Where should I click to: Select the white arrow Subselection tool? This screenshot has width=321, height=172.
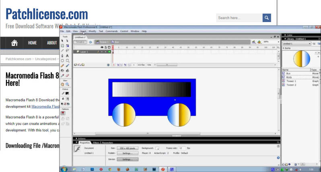click(67, 40)
